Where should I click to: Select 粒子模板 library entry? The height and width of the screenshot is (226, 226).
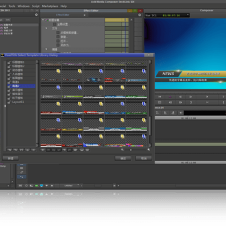(x=21, y=98)
